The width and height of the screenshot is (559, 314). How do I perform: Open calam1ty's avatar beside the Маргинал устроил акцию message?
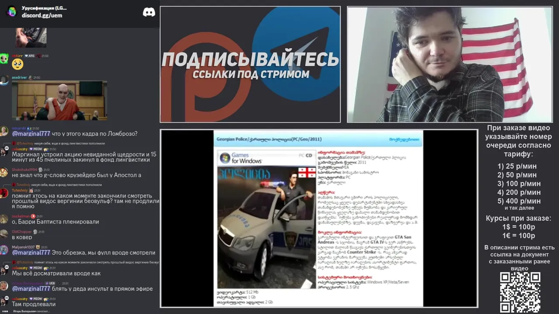[x=4, y=151]
